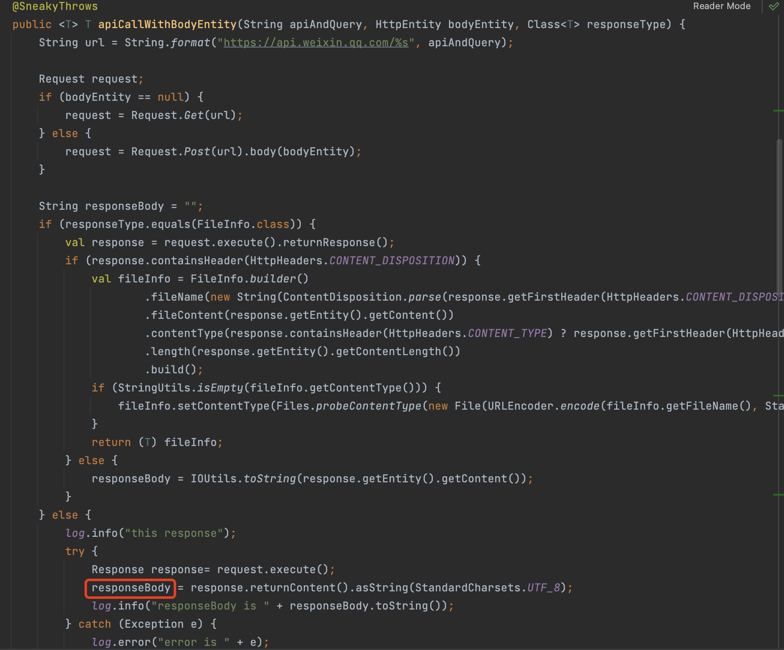Click the "error is " string literal
This screenshot has height=650, width=784.
(194, 642)
